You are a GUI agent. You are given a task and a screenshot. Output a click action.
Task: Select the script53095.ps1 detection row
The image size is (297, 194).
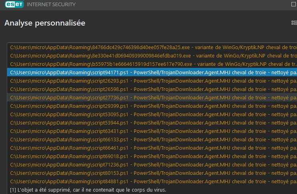[x=152, y=115]
